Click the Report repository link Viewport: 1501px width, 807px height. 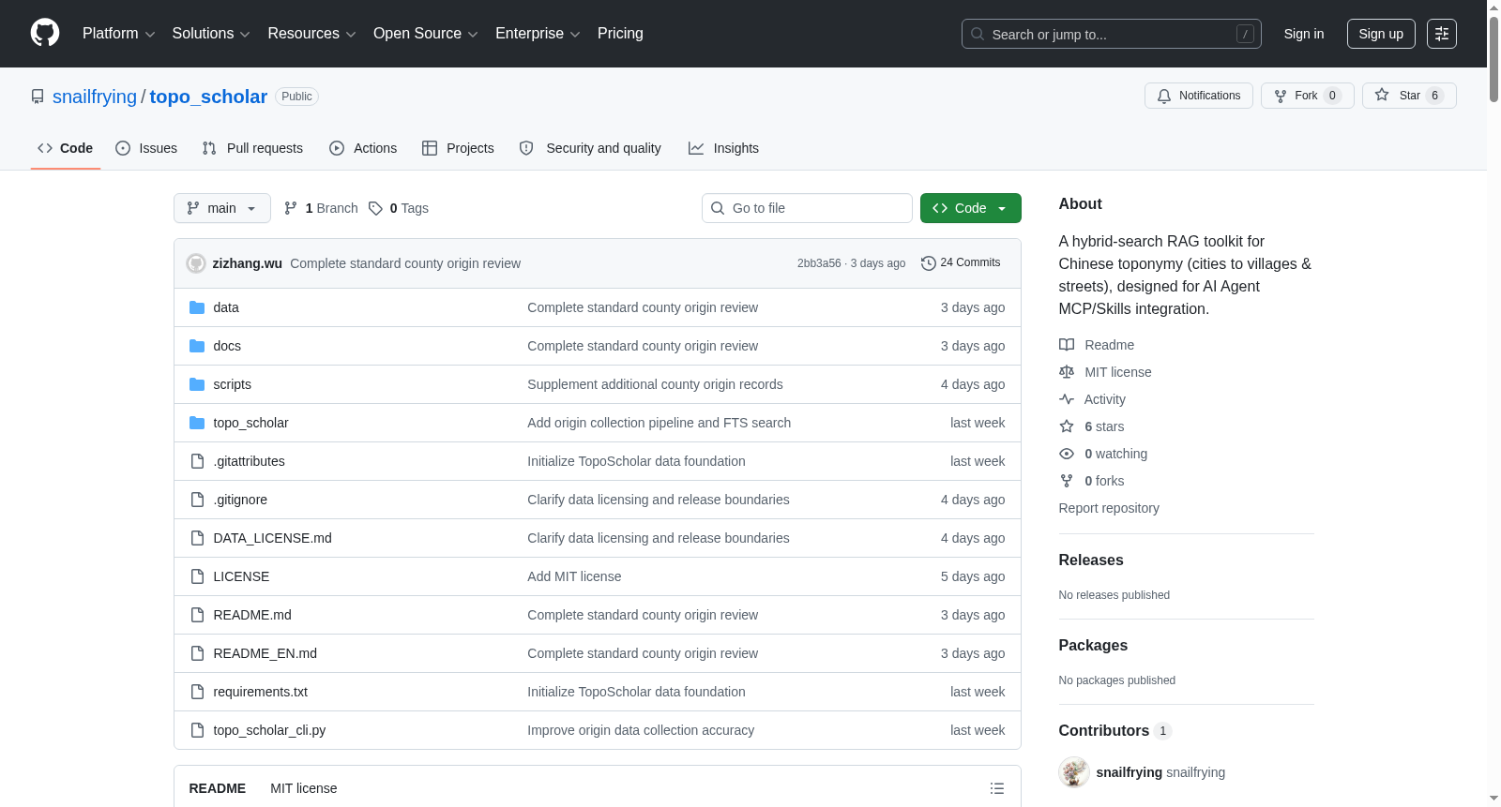pyautogui.click(x=1109, y=508)
